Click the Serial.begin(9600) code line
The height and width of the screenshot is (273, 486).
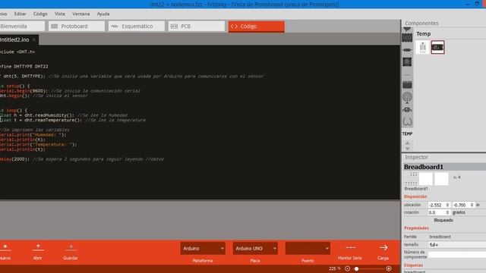pos(70,91)
